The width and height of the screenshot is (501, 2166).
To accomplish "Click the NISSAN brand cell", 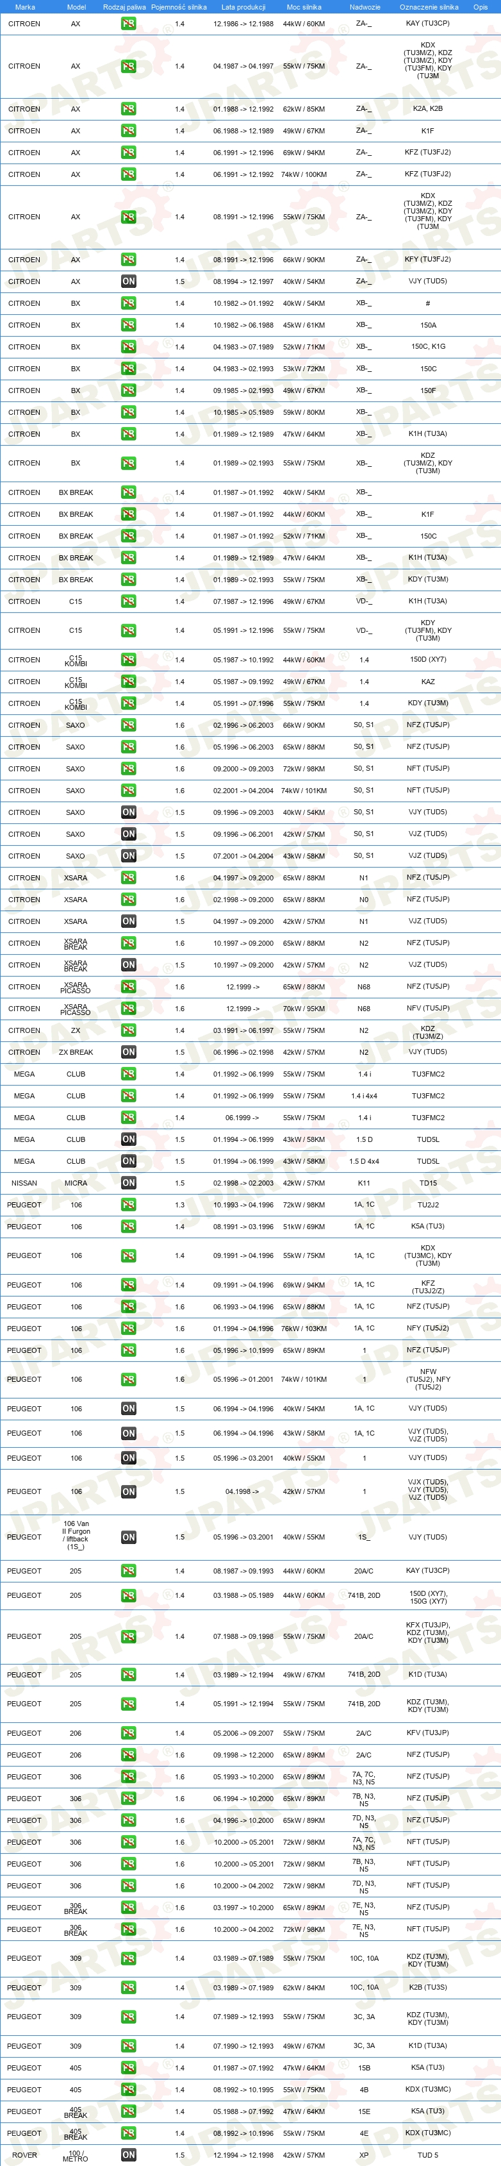I will [x=24, y=1183].
